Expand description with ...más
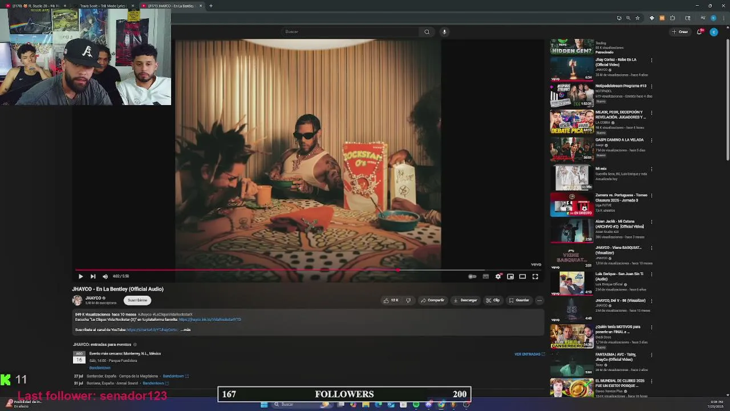This screenshot has height=411, width=730. pyautogui.click(x=185, y=330)
